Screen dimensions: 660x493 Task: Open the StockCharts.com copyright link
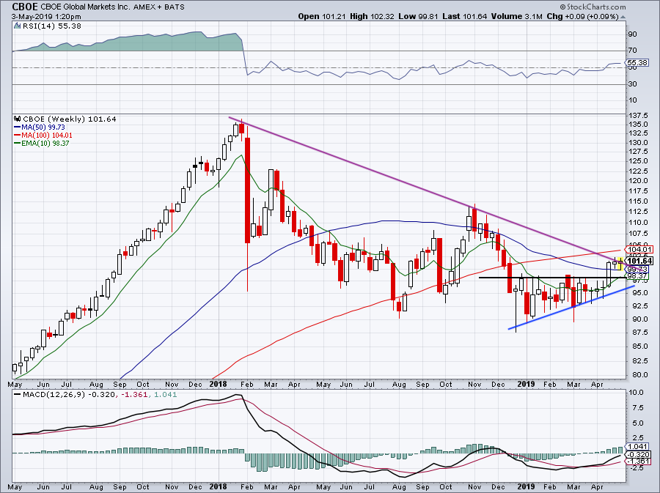[593, 7]
